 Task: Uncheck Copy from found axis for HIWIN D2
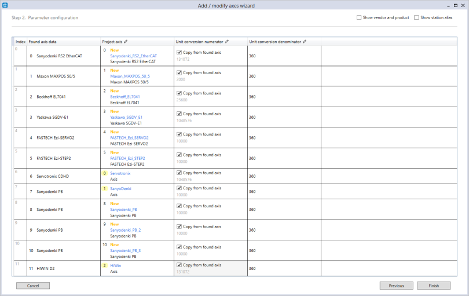click(179, 265)
